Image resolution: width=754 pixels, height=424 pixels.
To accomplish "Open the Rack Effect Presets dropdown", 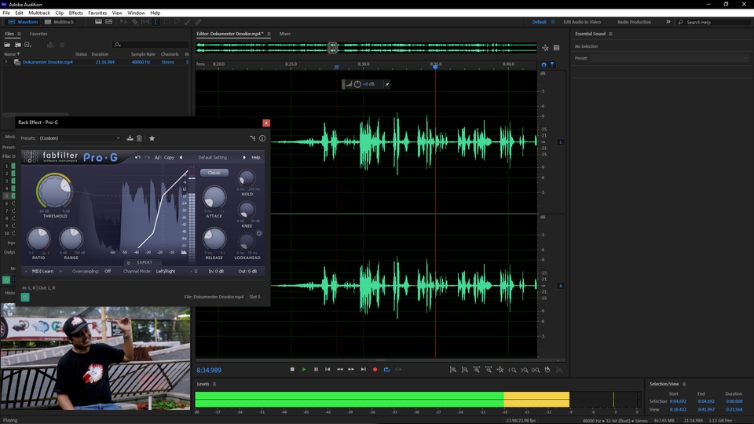I will coord(79,138).
